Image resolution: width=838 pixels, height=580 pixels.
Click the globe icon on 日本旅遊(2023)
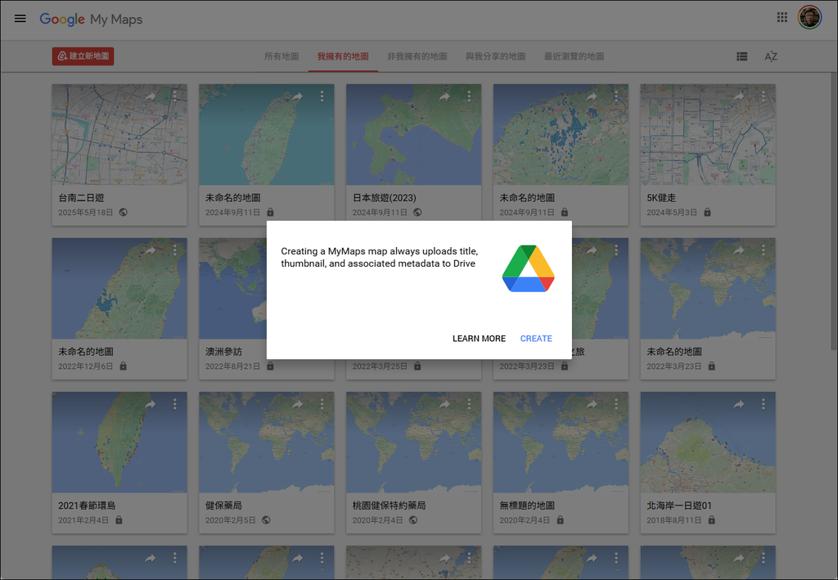417,212
